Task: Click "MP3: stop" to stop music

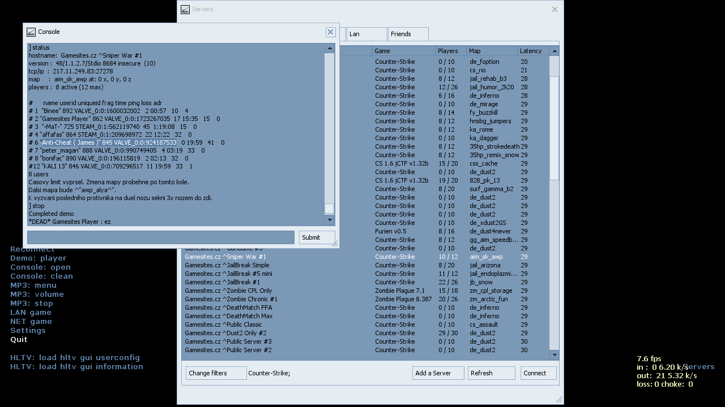Action: [x=32, y=303]
